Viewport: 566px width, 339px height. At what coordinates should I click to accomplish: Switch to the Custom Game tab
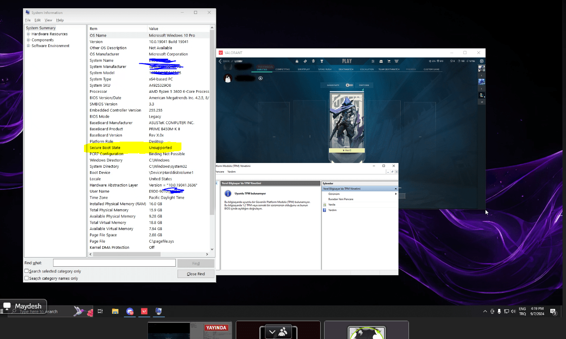(432, 69)
